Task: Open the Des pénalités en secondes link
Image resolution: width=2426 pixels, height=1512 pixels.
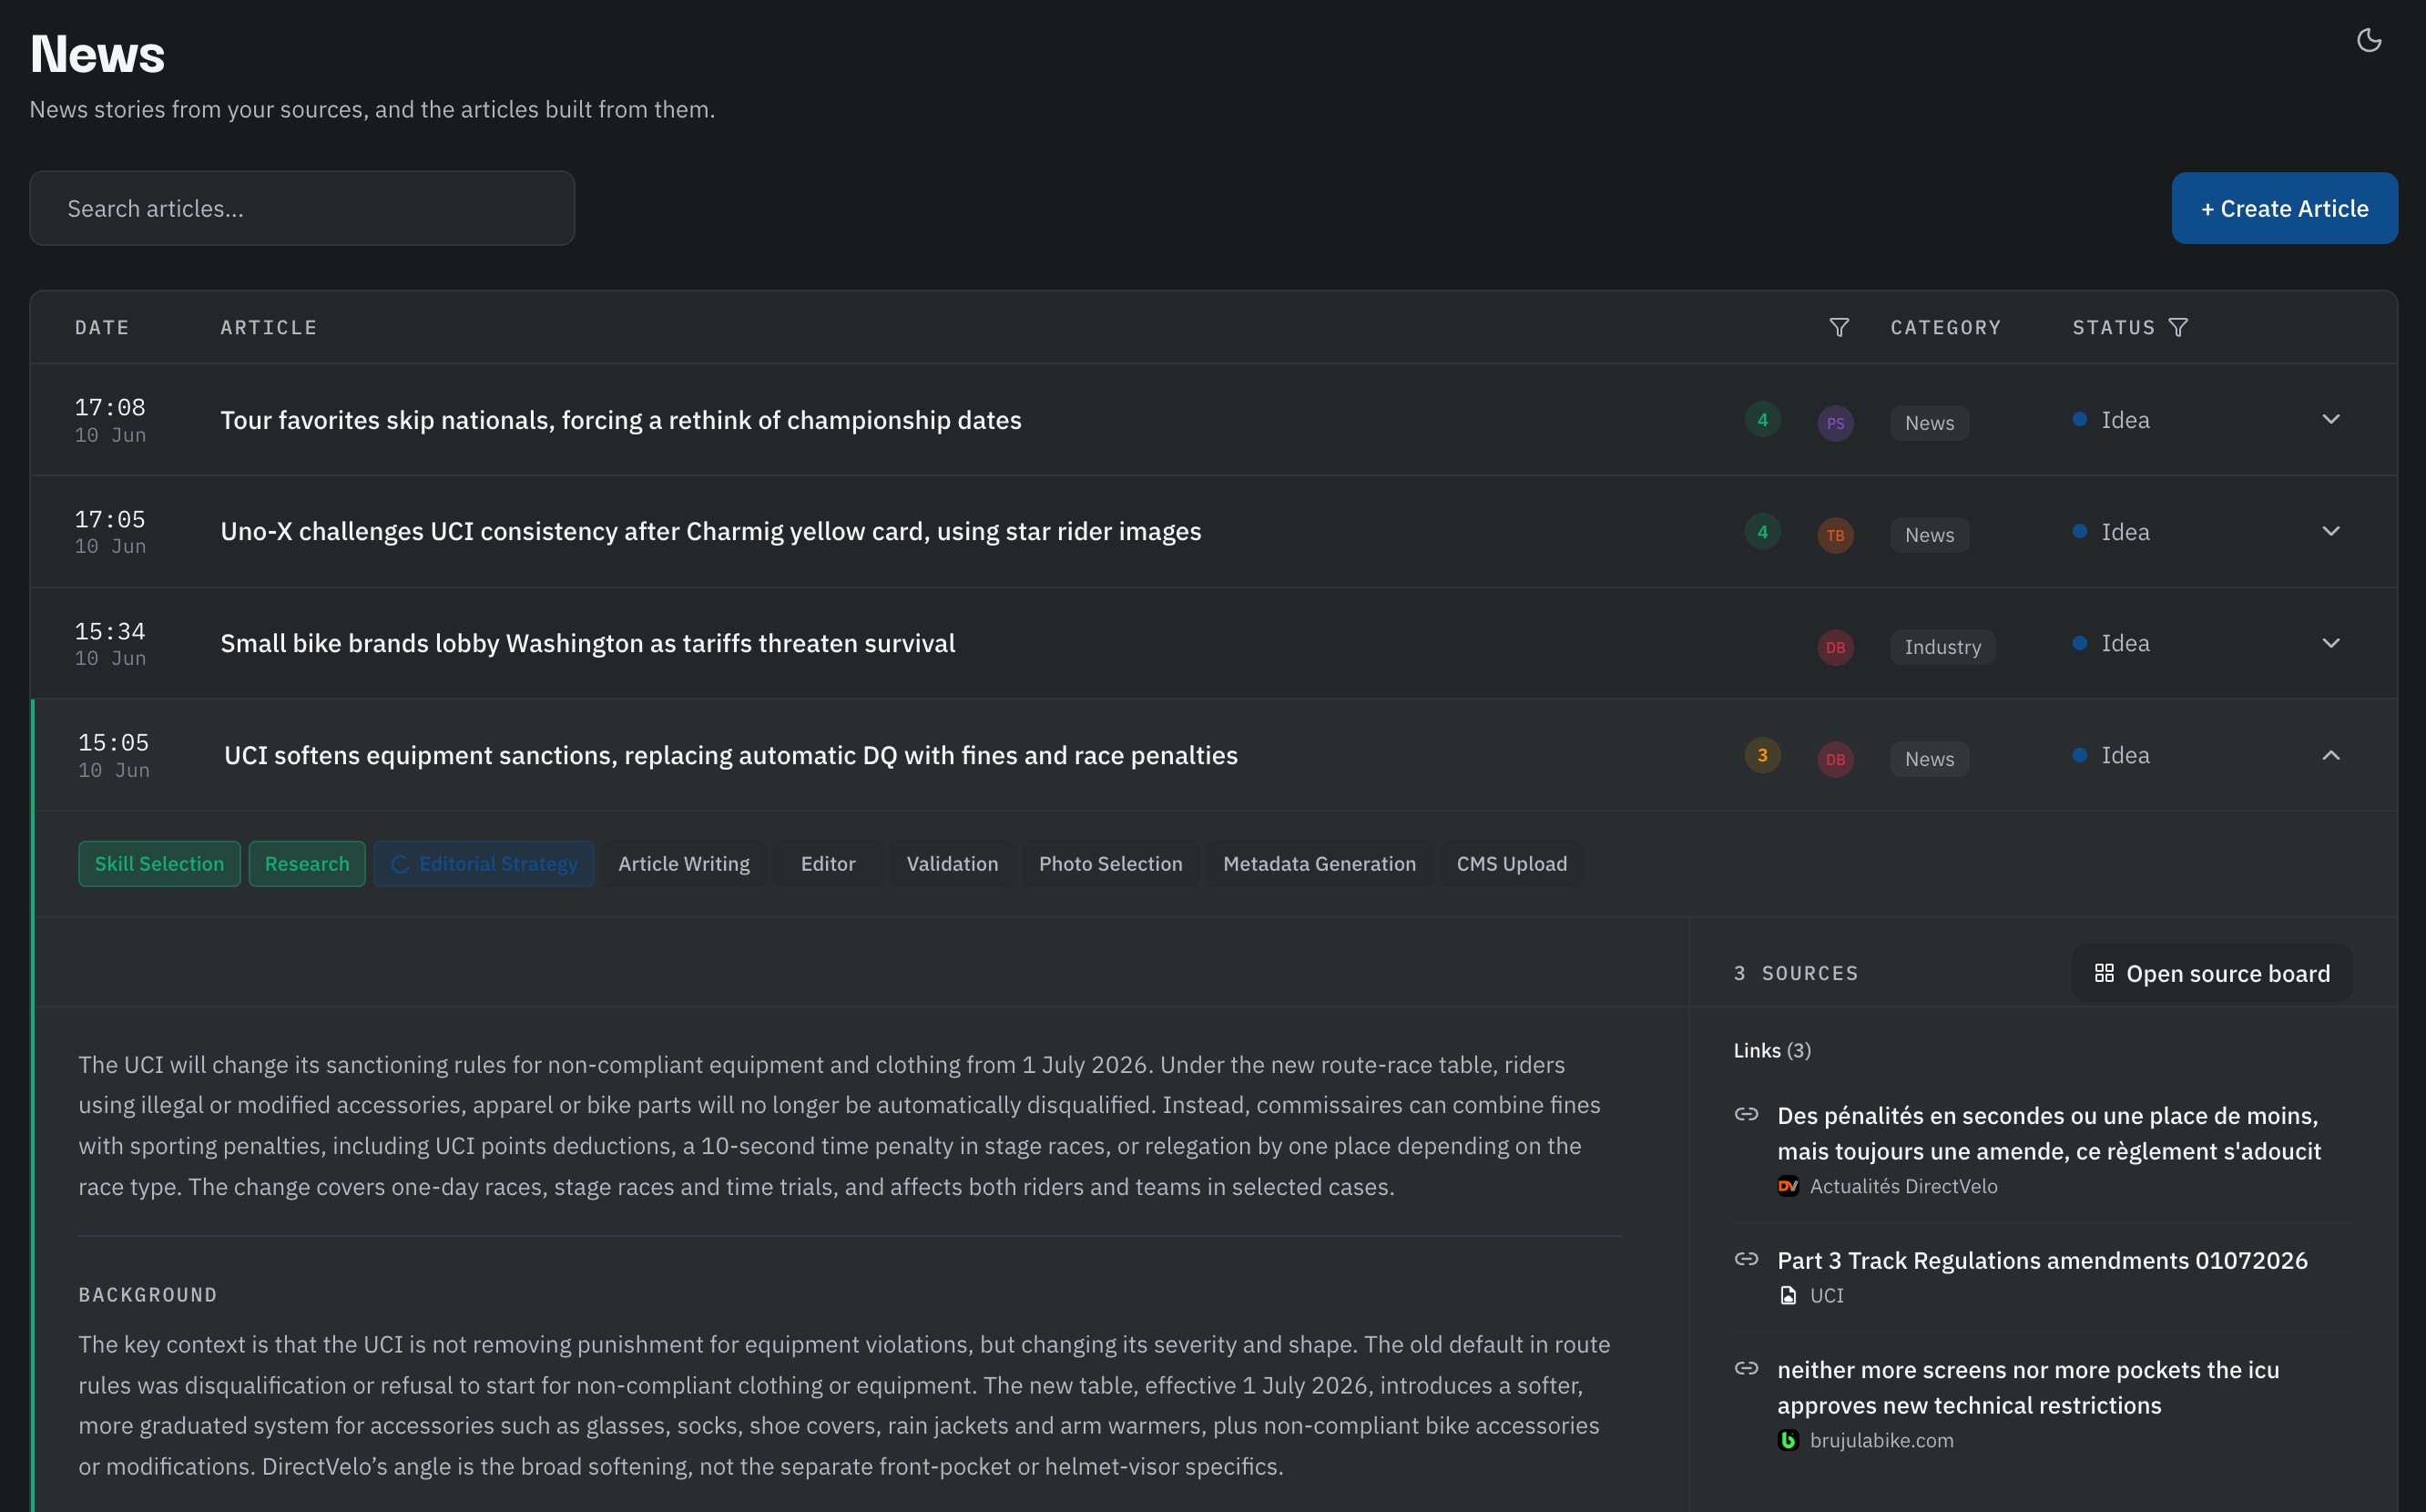Action: click(x=2049, y=1133)
